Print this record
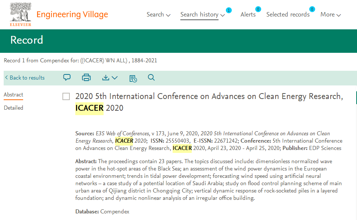 86,78
